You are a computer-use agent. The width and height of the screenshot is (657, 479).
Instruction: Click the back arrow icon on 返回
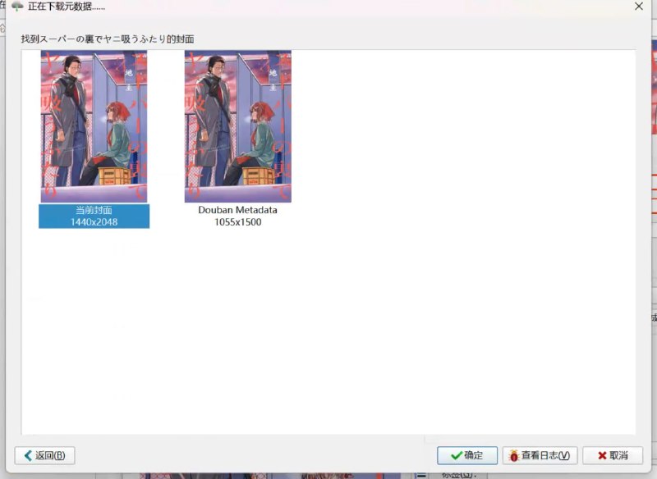click(28, 455)
